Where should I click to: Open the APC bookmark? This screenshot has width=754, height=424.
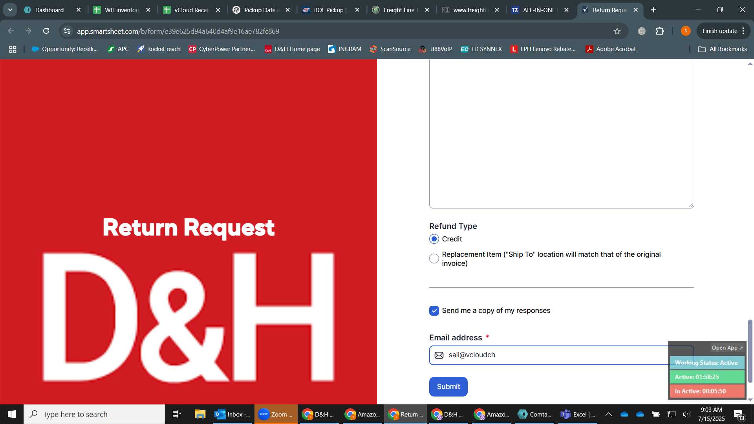click(118, 49)
